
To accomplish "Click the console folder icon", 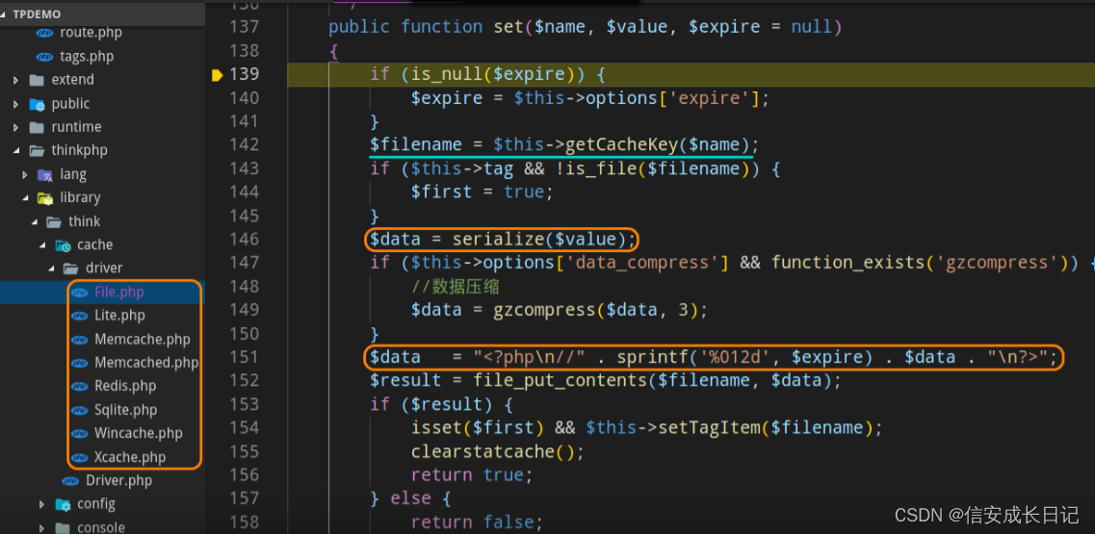I will point(63,527).
